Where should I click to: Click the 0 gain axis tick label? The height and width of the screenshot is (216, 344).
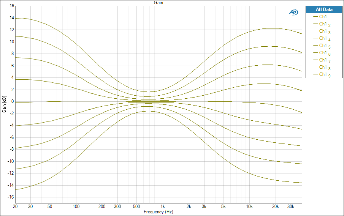[x=13, y=101]
